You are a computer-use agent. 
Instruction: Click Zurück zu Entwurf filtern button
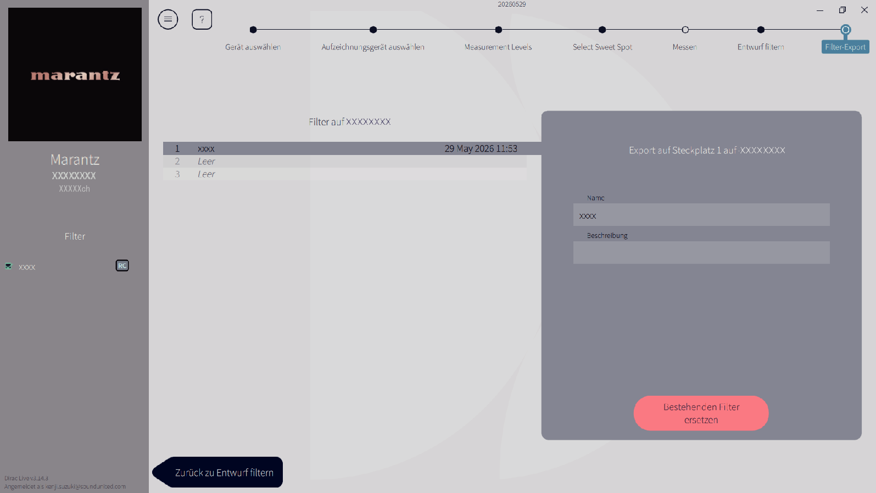(218, 472)
